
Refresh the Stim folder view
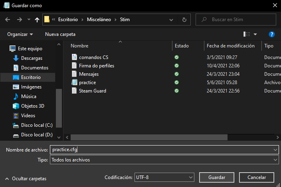(x=184, y=19)
